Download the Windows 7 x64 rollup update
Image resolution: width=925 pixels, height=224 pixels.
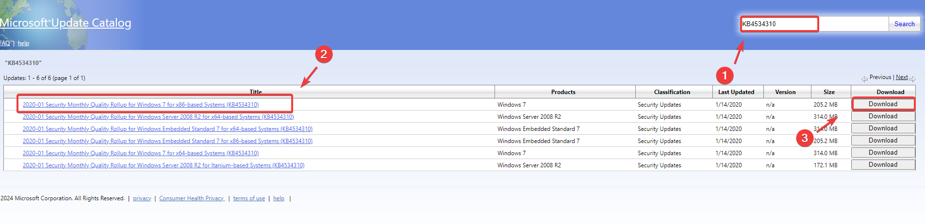click(x=883, y=153)
